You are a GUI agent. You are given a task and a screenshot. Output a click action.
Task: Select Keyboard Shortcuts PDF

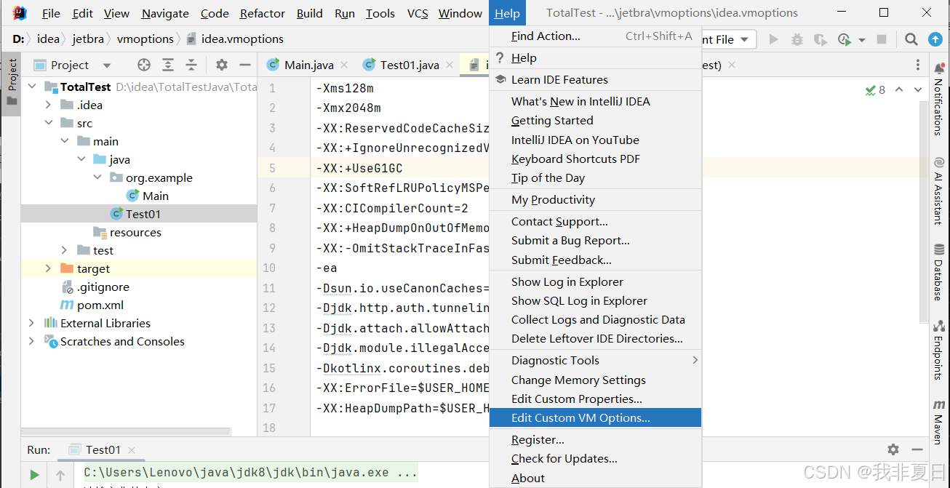click(x=595, y=159)
